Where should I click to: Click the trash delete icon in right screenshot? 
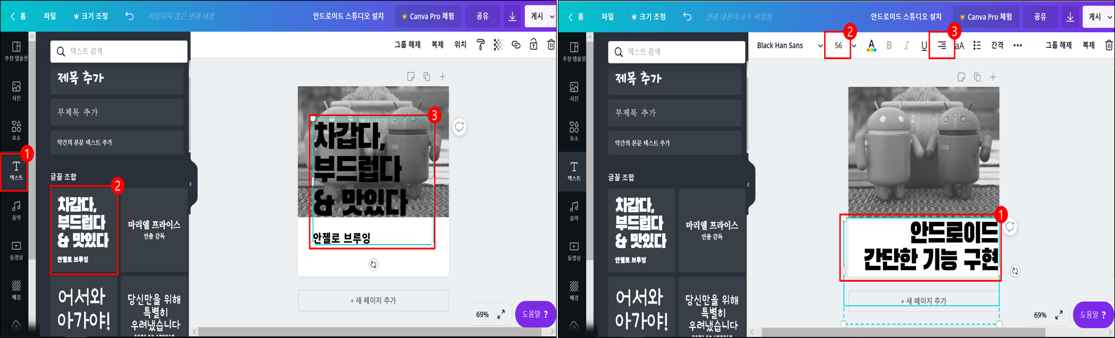(x=1109, y=45)
